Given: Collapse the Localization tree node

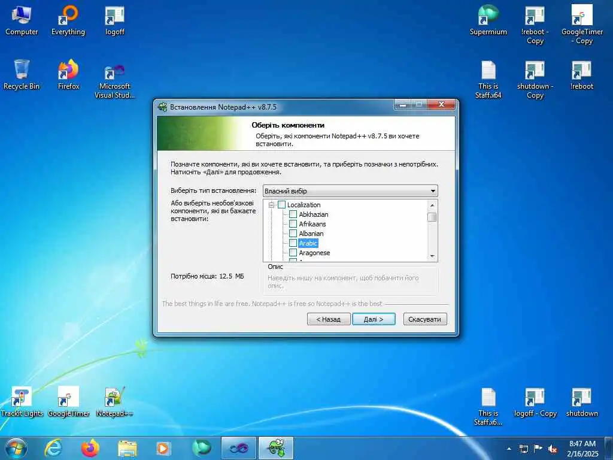Looking at the screenshot, I should [271, 205].
